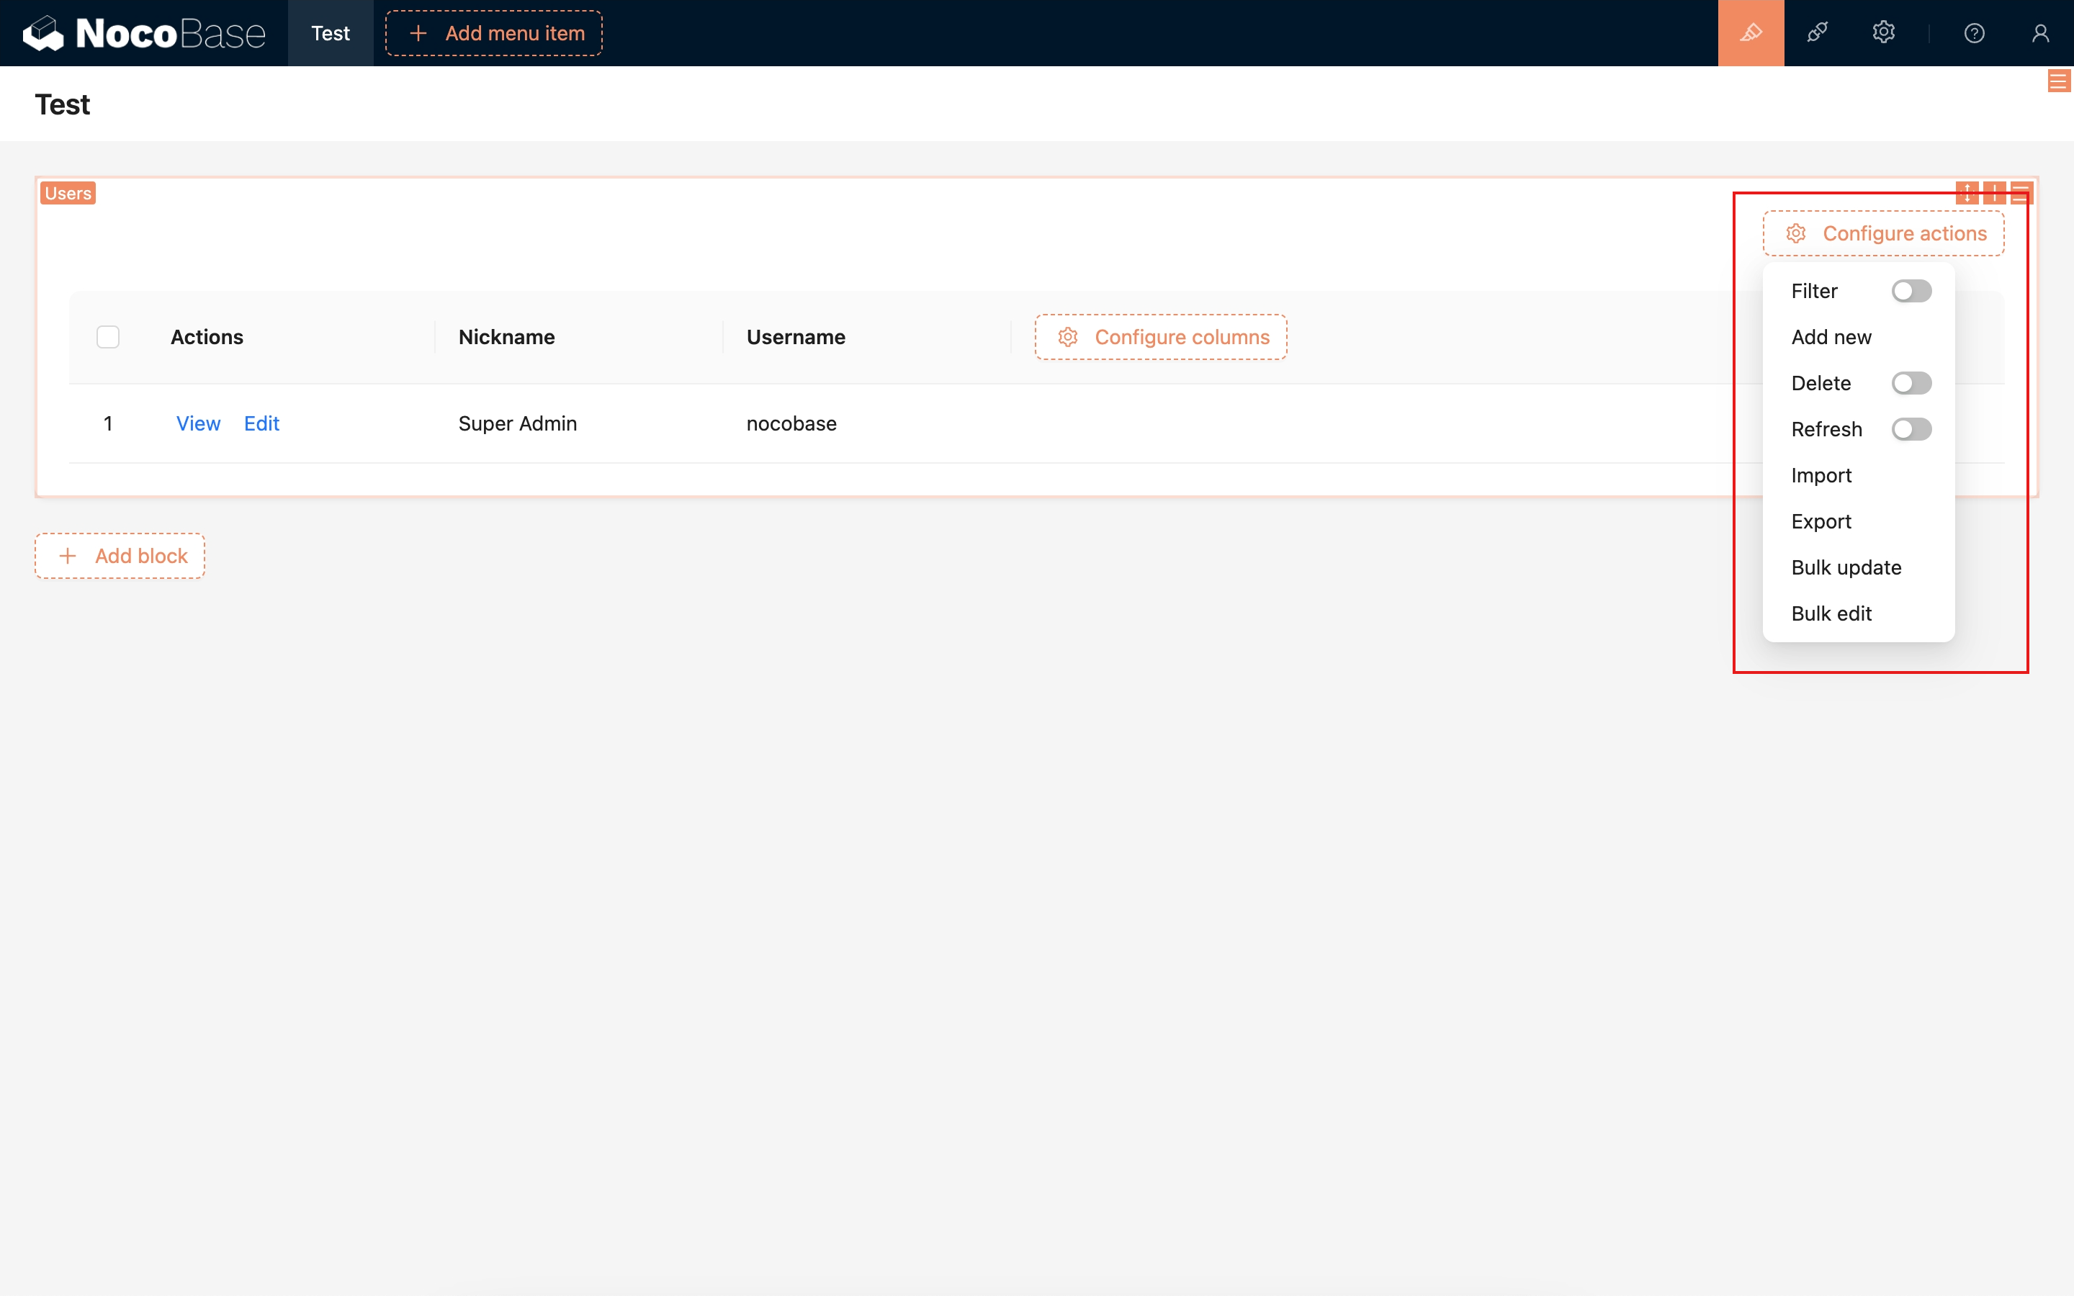Click Configure columns gear icon
Viewport: 2074px width, 1296px height.
click(x=1066, y=336)
